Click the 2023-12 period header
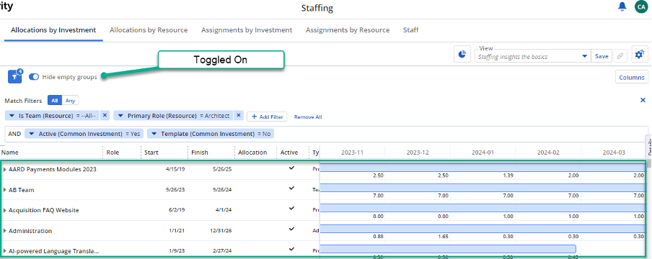The width and height of the screenshot is (652, 259). tap(418, 153)
